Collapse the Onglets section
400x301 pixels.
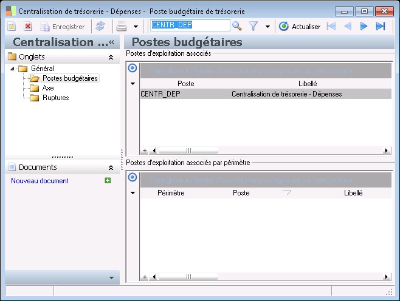(111, 57)
